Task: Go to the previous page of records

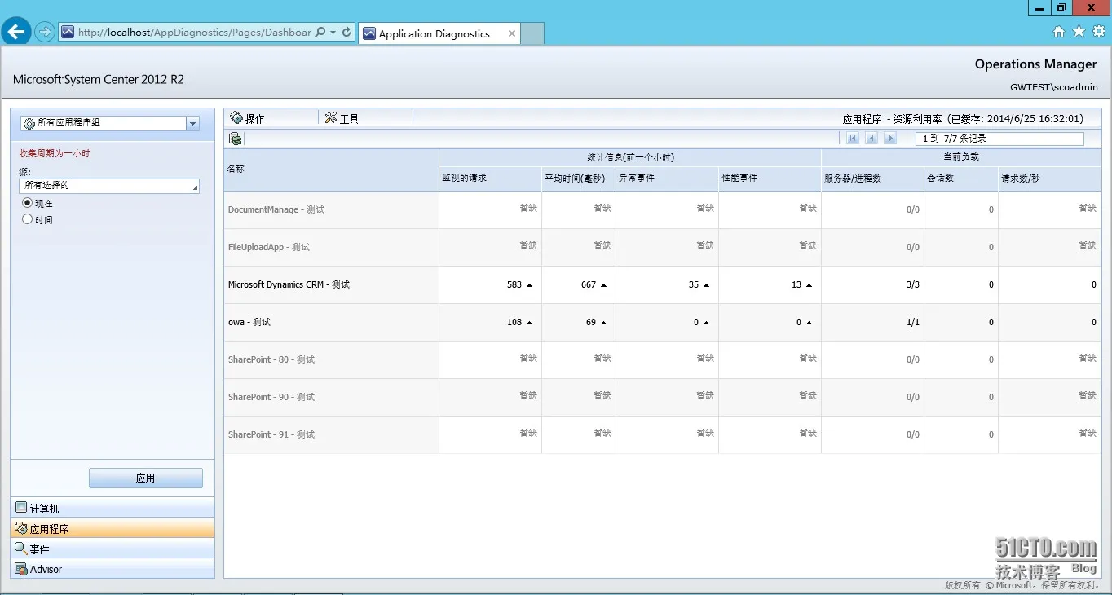Action: tap(872, 139)
